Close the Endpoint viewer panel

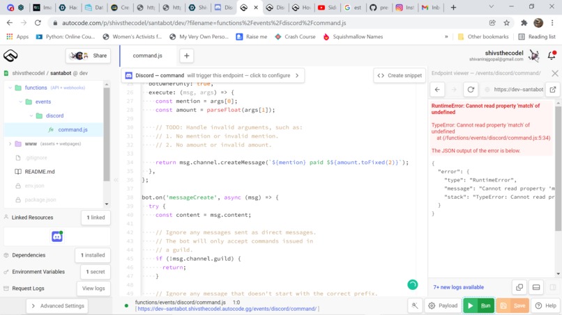[555, 73]
